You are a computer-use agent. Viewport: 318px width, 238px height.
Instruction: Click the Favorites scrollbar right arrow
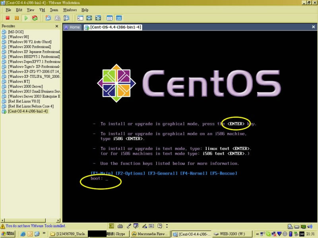point(58,220)
